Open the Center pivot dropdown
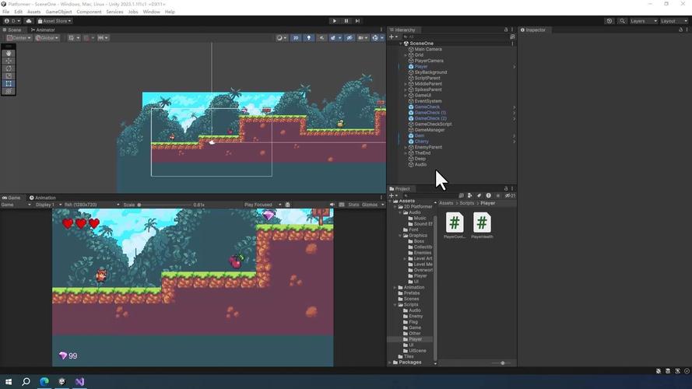 point(19,38)
